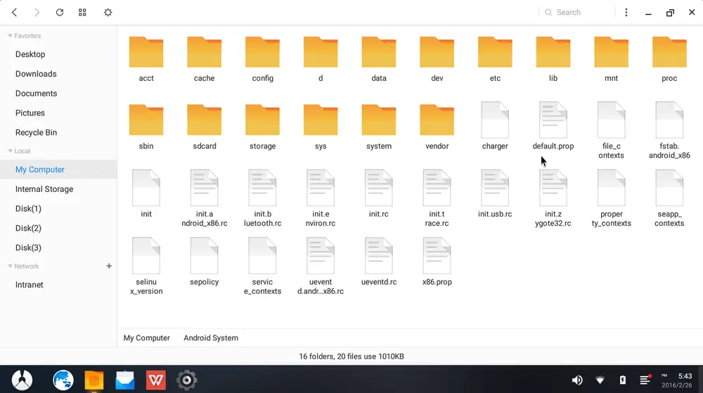Go forward with the right arrow

click(x=37, y=13)
